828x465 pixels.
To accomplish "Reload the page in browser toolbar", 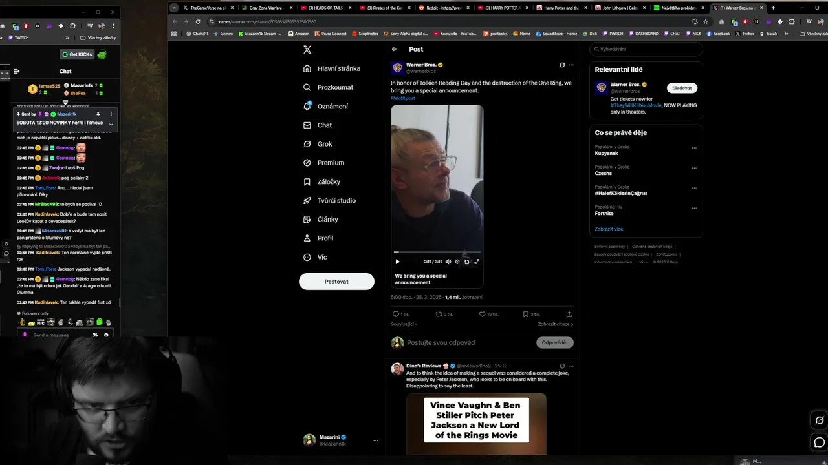I will click(x=198, y=21).
